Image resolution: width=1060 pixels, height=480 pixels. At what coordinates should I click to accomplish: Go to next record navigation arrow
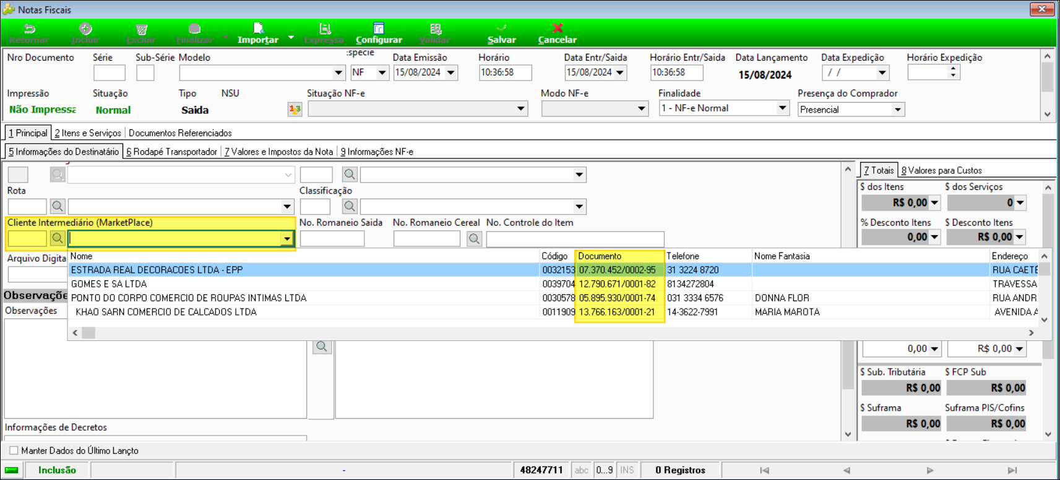pyautogui.click(x=929, y=470)
